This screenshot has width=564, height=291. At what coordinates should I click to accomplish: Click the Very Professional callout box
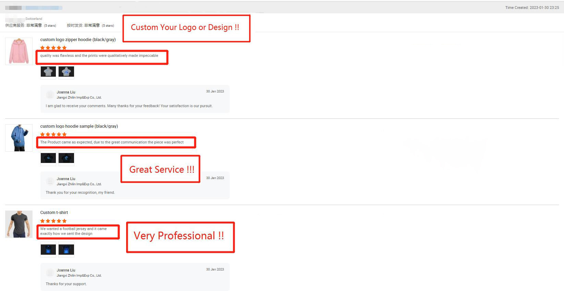coord(180,237)
